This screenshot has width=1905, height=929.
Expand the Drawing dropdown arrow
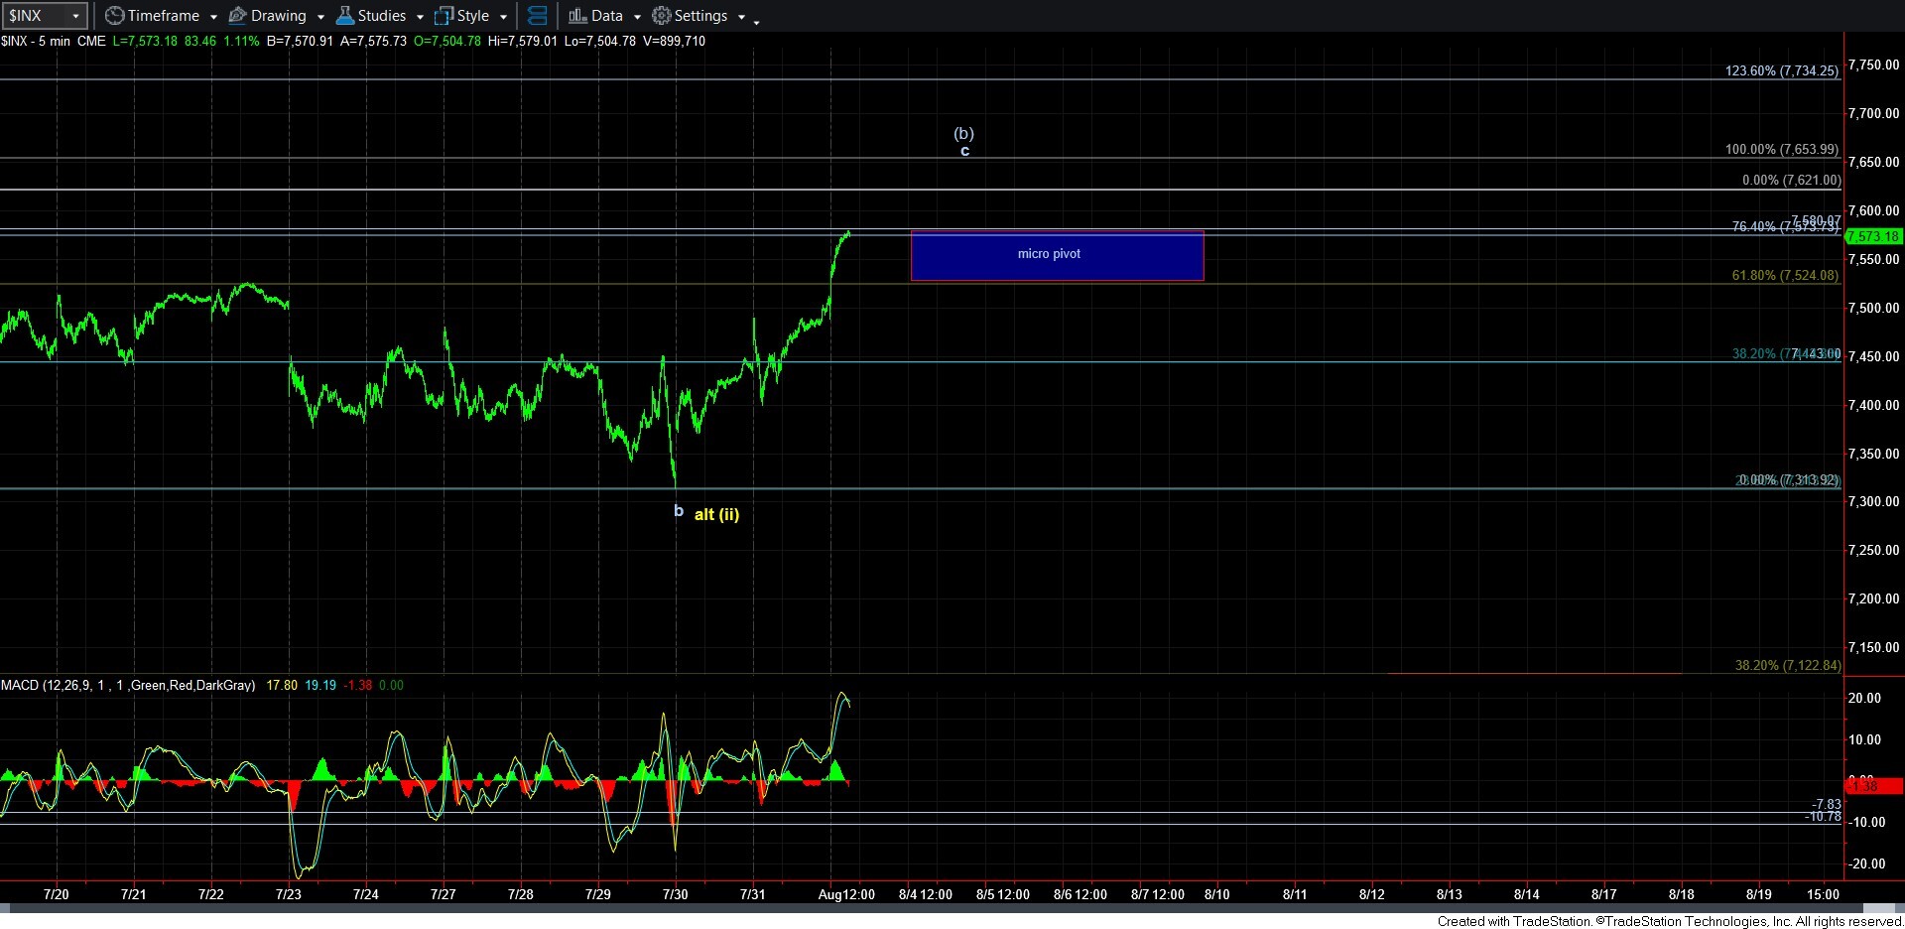click(320, 17)
